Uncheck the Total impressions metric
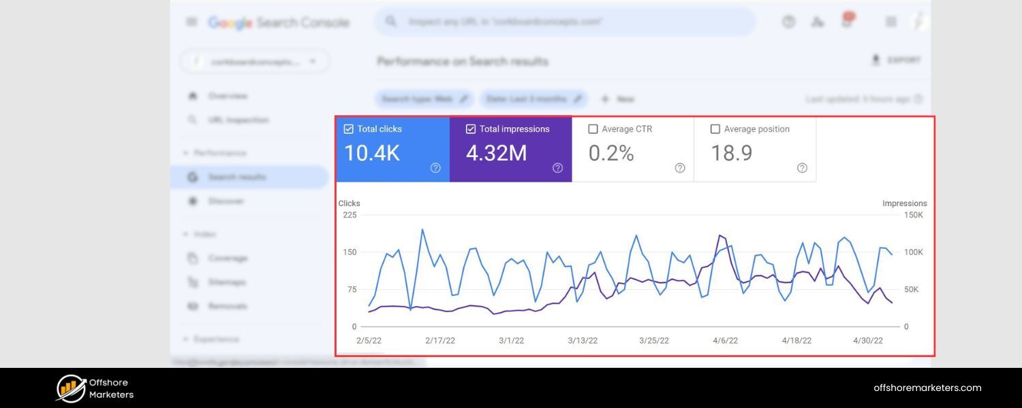The width and height of the screenshot is (1022, 408). 470,129
